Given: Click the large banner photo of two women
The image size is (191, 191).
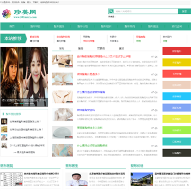Looking at the screenshot, I should 24,77.
